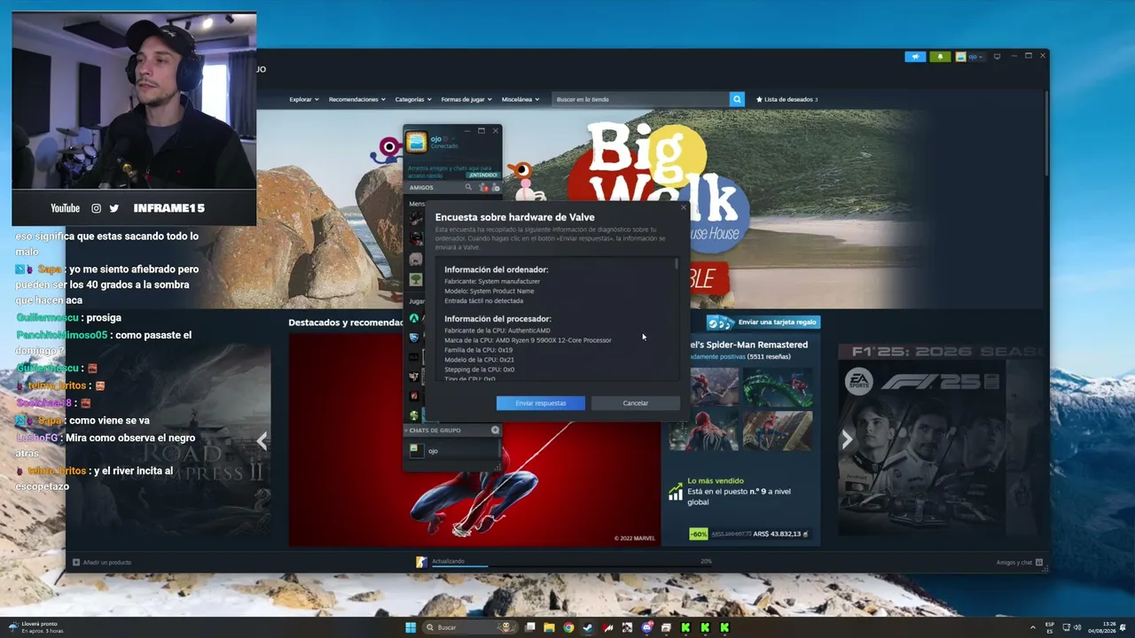
Task: Show next featured game with right arrow
Action: point(847,440)
